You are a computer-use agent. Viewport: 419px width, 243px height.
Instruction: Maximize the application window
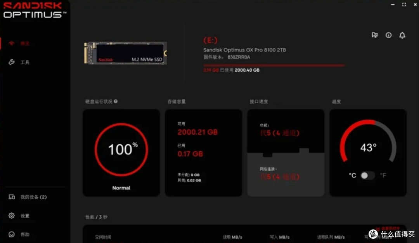click(x=404, y=5)
